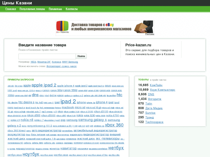The image size is (210, 157).
Task: Click the Цены Казани site title
Action: (x=17, y=3)
